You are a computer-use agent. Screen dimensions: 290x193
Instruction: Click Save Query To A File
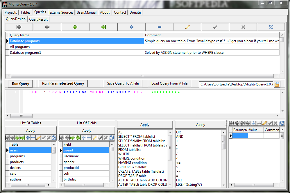click(x=123, y=83)
